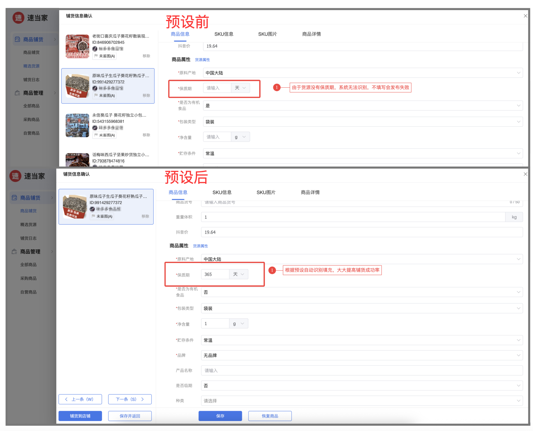Screen dimensions: 533x431
Task: Click the 速当家 logo icon at top
Action: click(18, 18)
